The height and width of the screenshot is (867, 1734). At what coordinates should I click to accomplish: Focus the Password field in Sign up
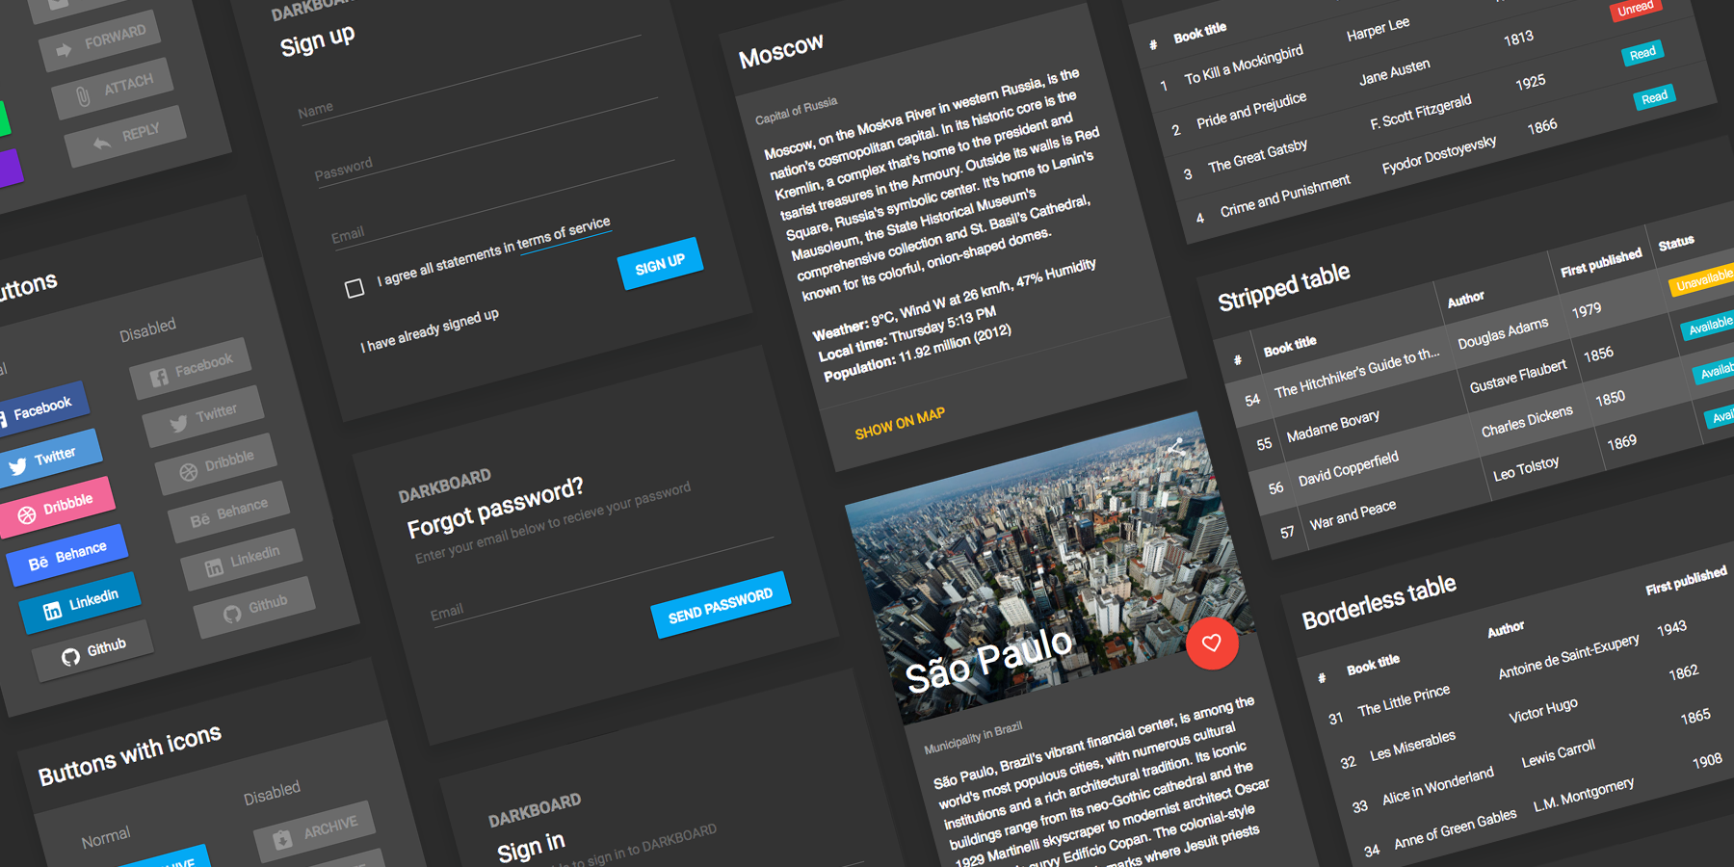coord(488,141)
